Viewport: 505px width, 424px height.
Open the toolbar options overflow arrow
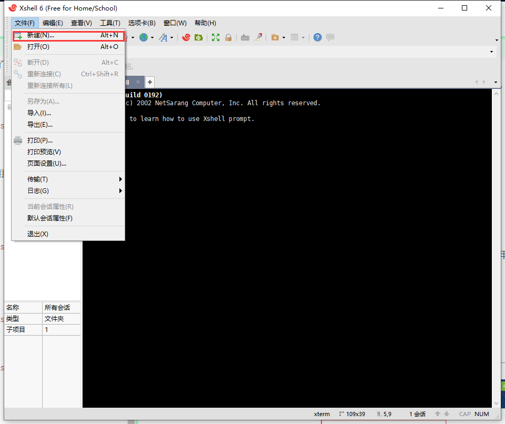(496, 41)
